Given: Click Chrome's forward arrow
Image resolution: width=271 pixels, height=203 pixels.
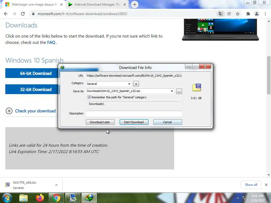Looking at the screenshot, I should coord(14,14).
